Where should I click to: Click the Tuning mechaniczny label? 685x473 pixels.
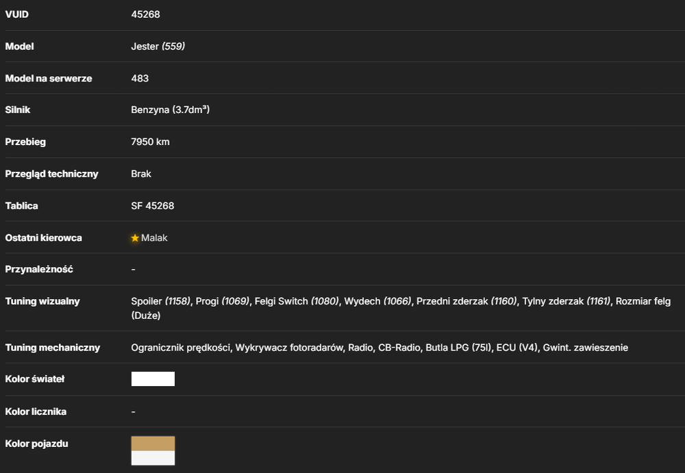click(53, 348)
